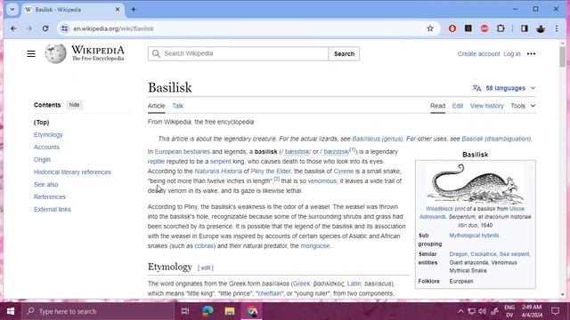
Task: Select the Edit tab
Action: pyautogui.click(x=457, y=106)
